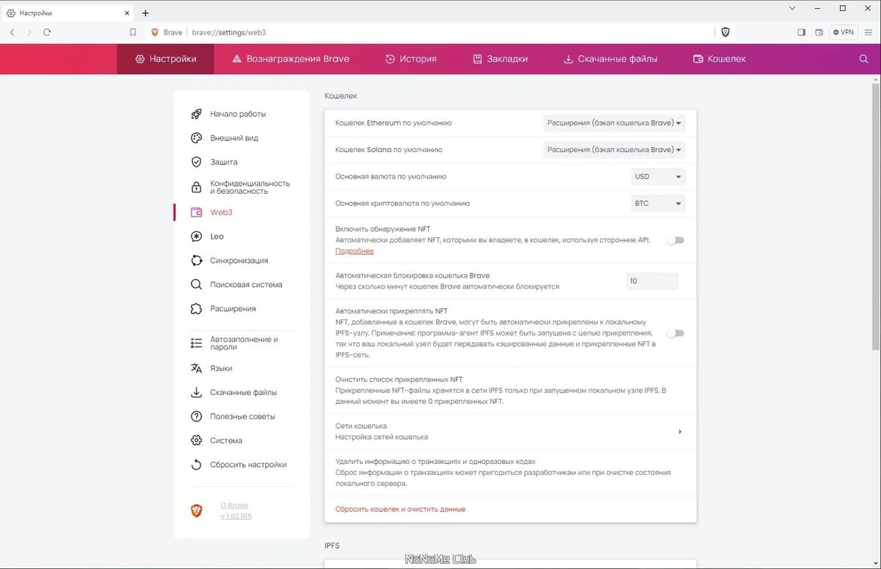Click the auto-lock minutes field showing 10
Image resolution: width=881 pixels, height=569 pixels.
point(652,281)
